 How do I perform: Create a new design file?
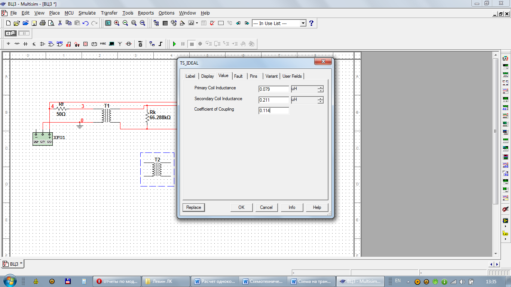pos(8,23)
